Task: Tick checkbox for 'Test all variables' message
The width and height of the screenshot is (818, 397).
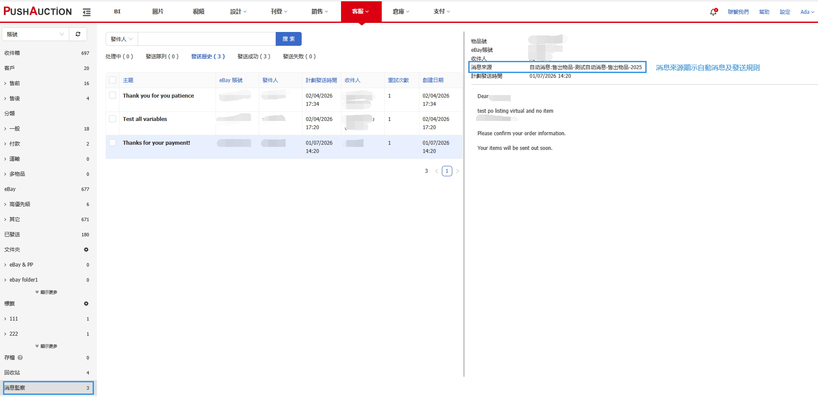Action: pyautogui.click(x=113, y=119)
